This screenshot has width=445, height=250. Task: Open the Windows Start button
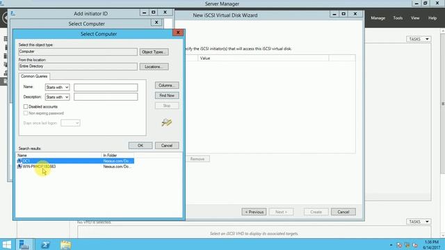(x=7, y=244)
